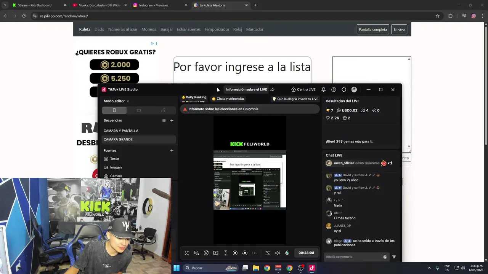Reload the piliapp page
The width and height of the screenshot is (488, 274).
(24, 16)
